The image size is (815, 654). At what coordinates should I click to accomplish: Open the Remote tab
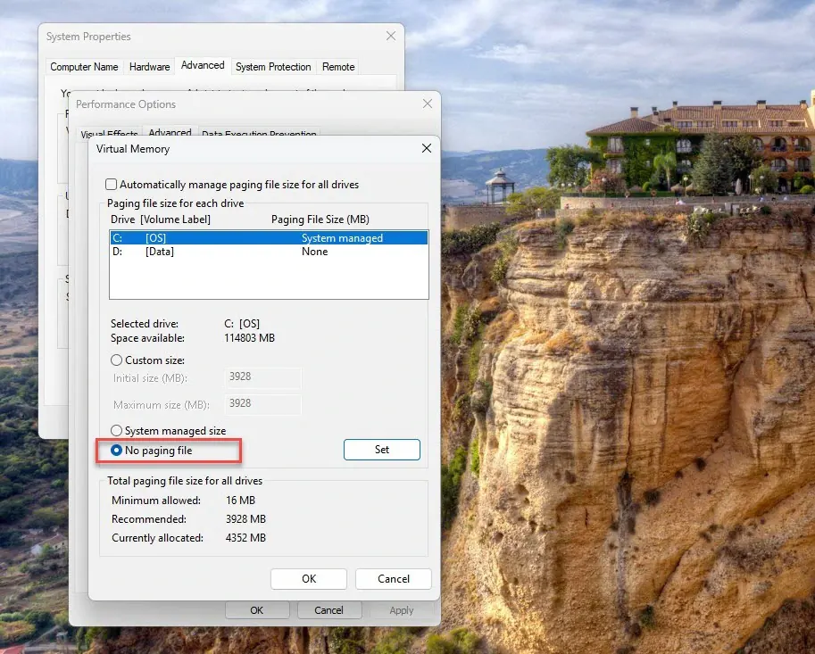tap(337, 66)
